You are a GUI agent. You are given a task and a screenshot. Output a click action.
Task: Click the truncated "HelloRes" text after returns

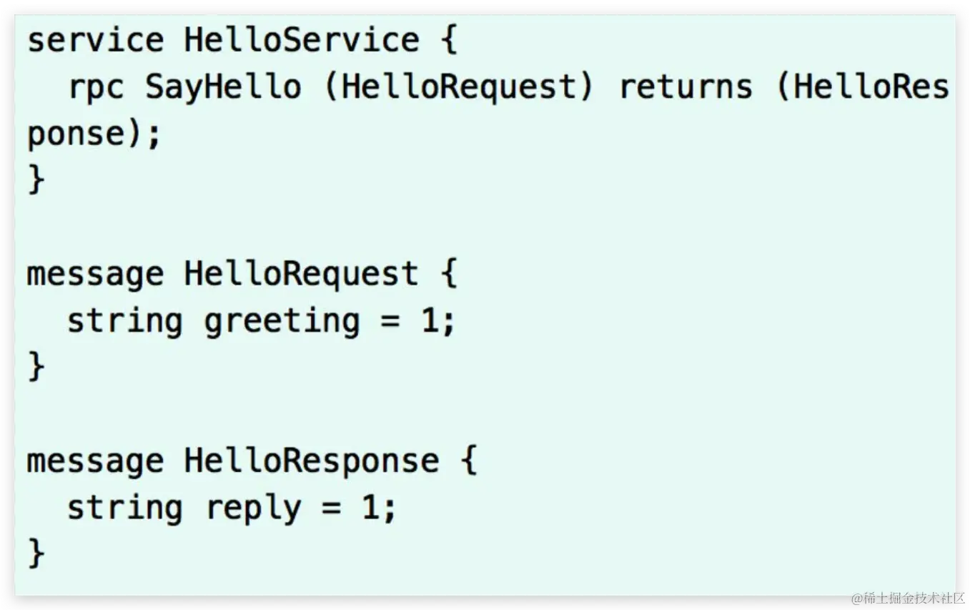[871, 88]
